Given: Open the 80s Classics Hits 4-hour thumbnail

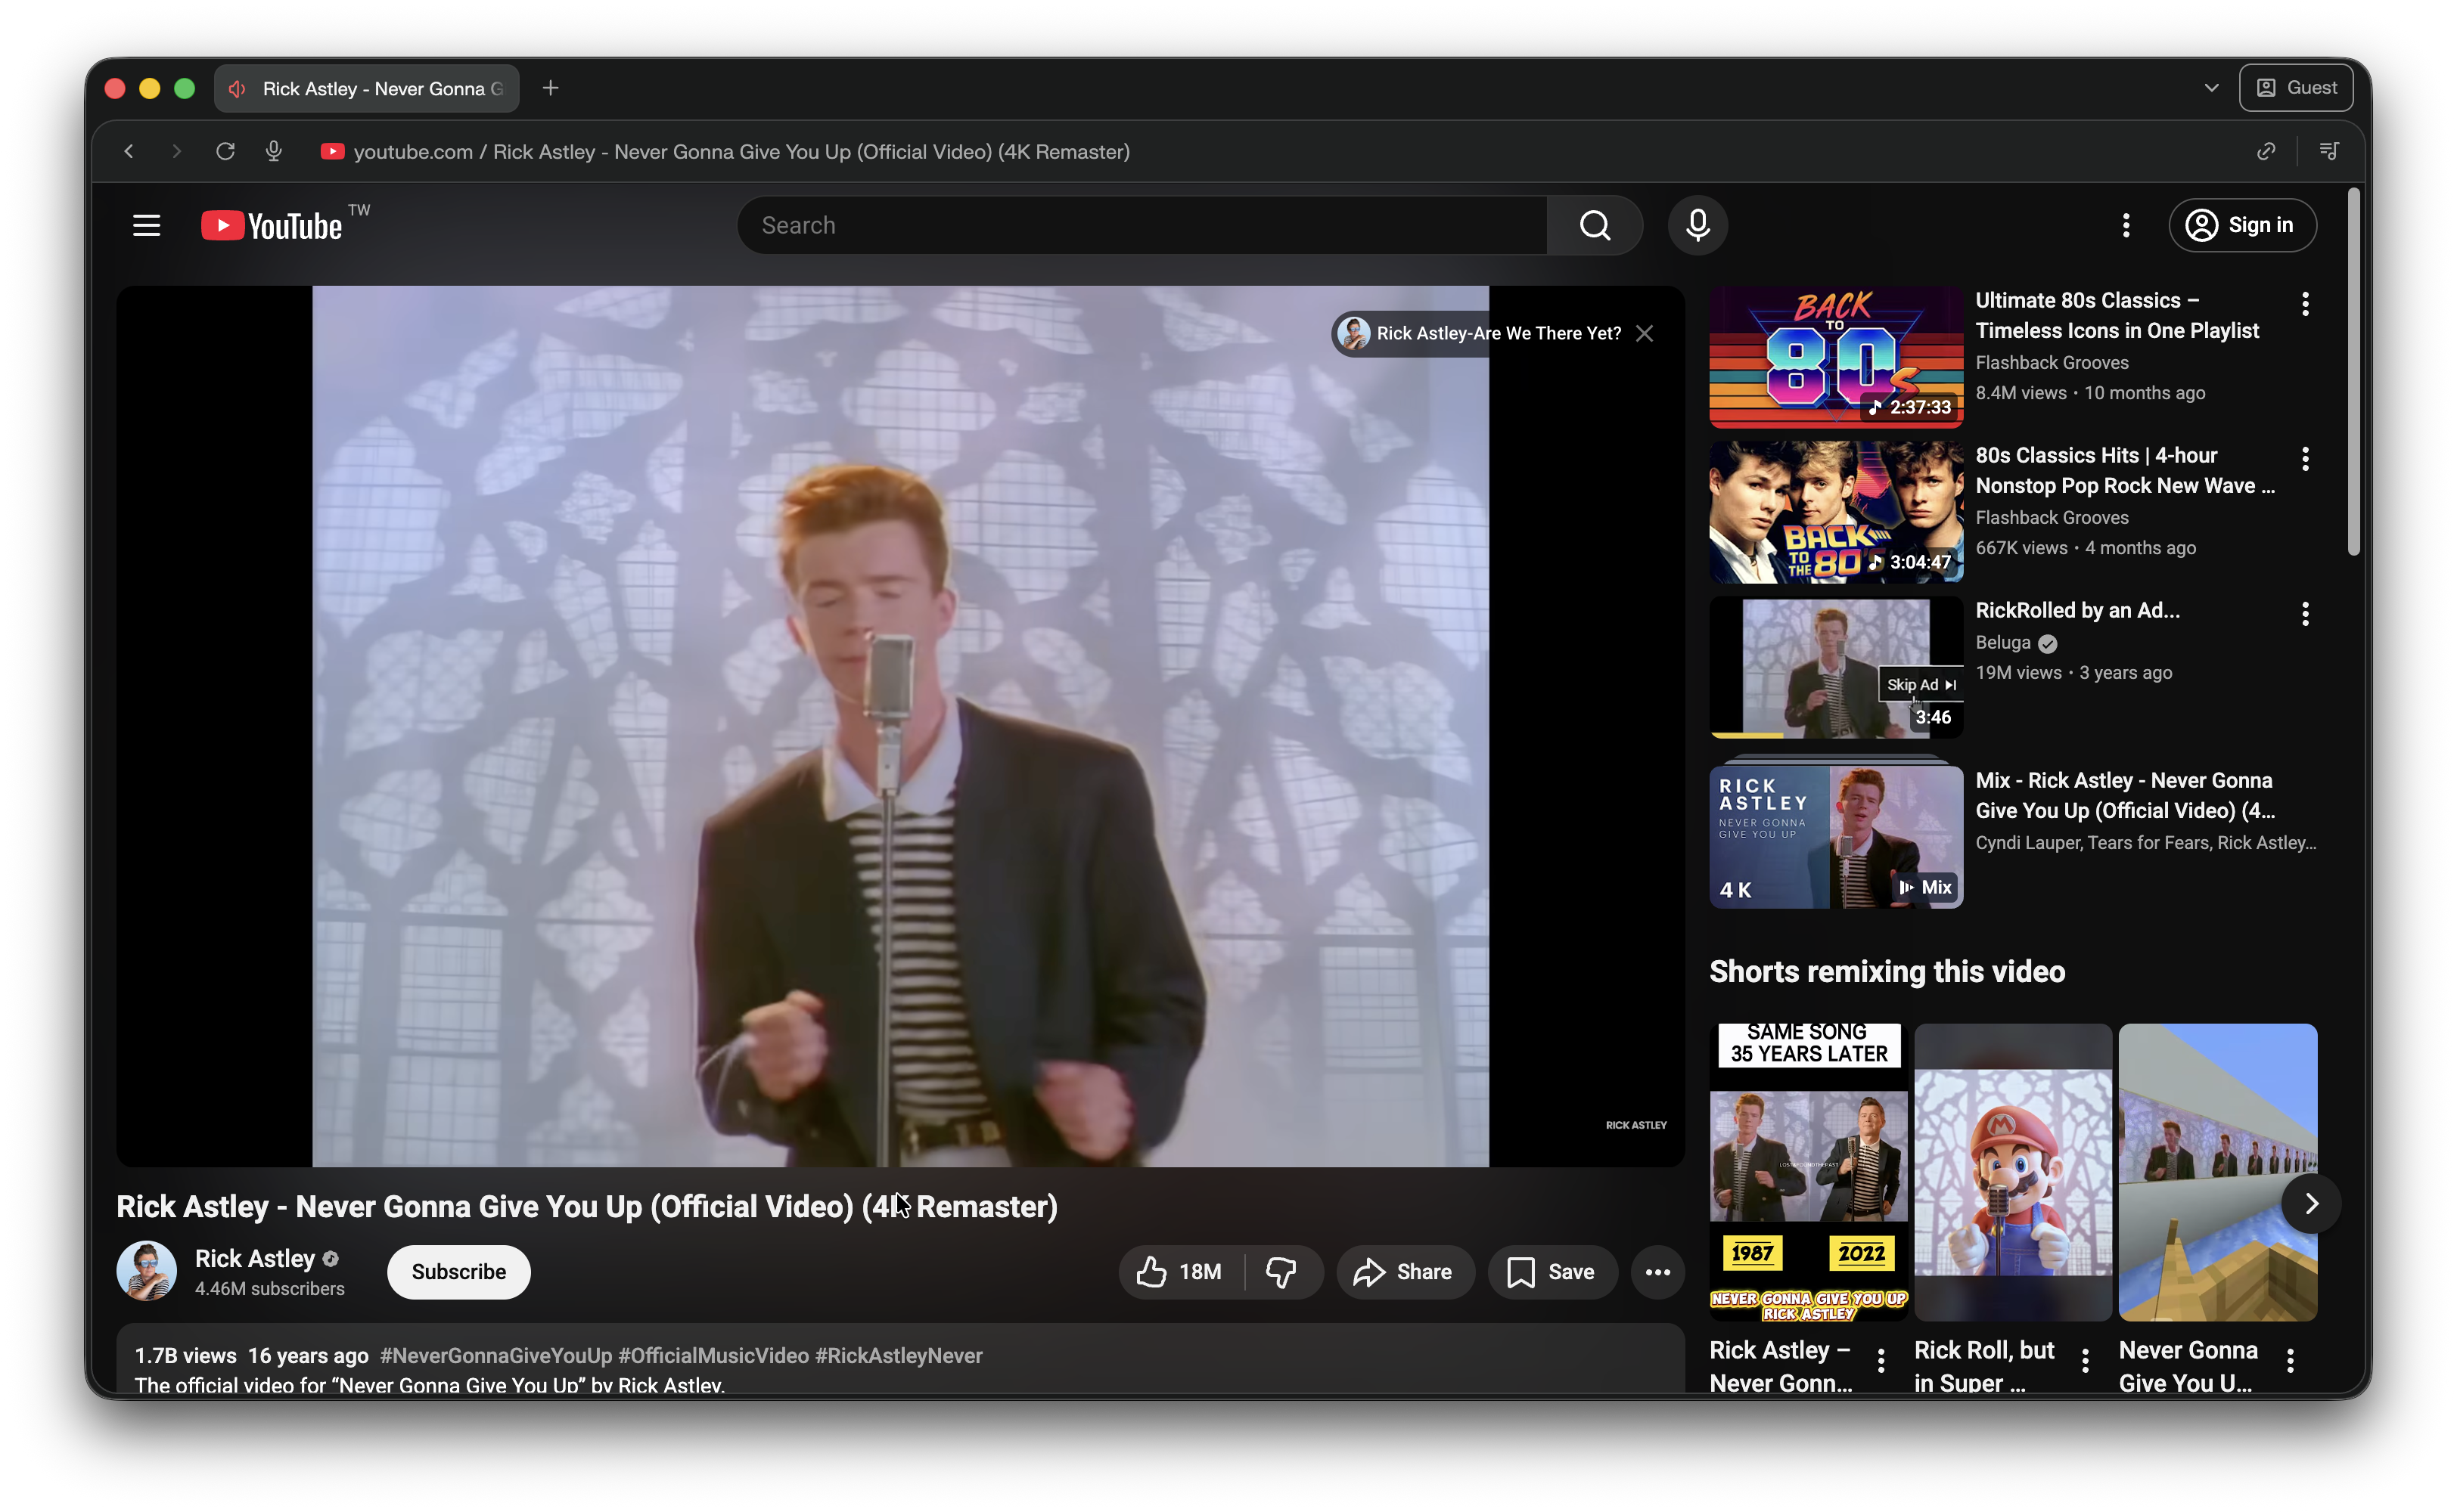Looking at the screenshot, I should [x=1836, y=511].
